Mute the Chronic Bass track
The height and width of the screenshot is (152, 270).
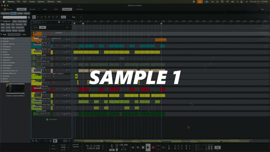click(43, 70)
